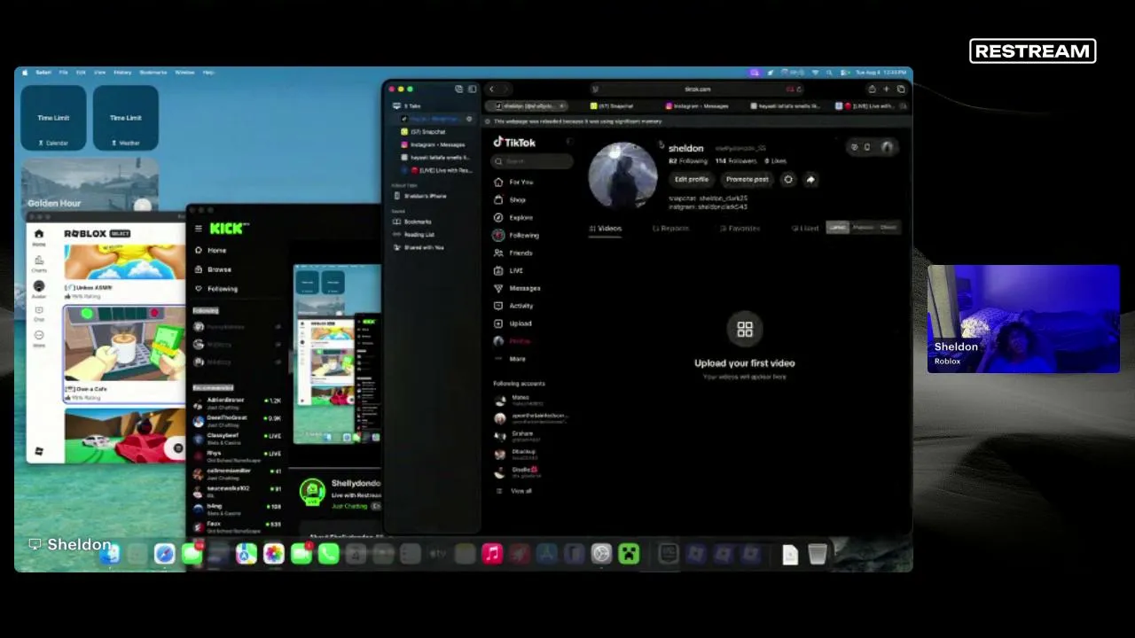This screenshot has height=638, width=1135.
Task: Select the Videos profile tab
Action: click(x=607, y=229)
